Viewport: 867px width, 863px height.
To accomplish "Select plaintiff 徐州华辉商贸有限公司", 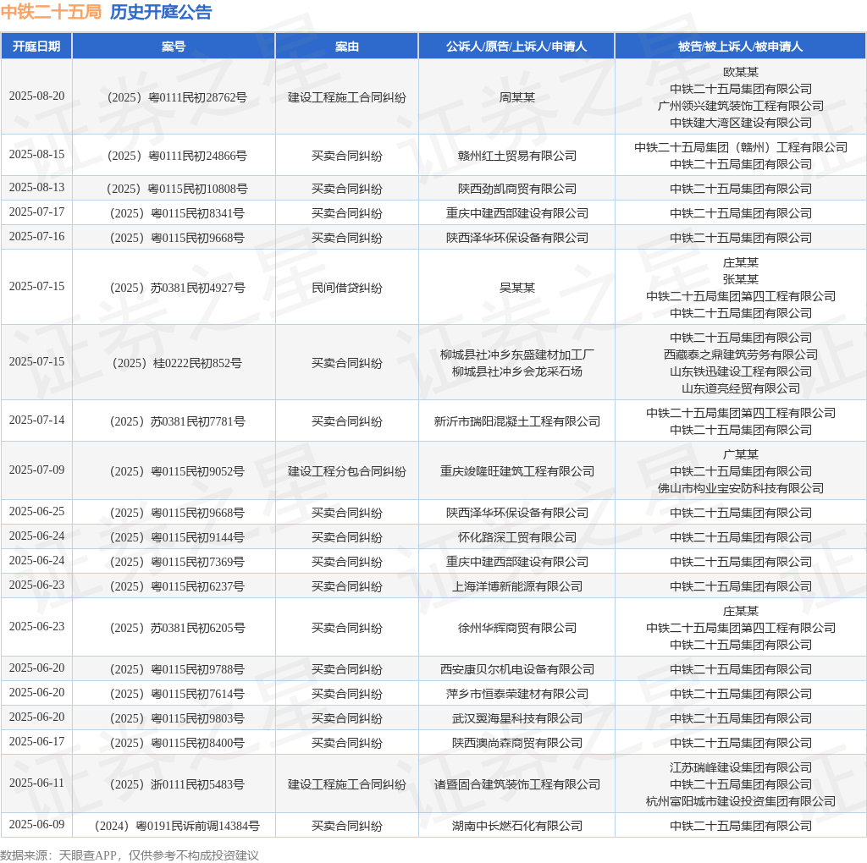I will point(517,628).
